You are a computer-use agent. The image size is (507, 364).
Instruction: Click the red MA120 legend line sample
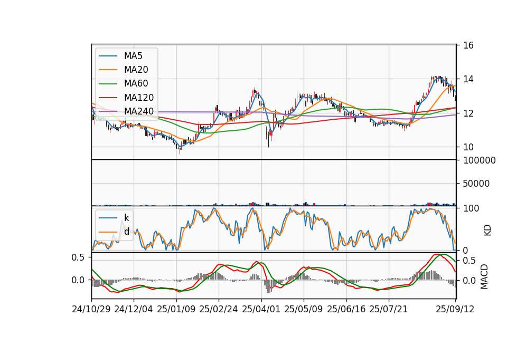coord(108,98)
